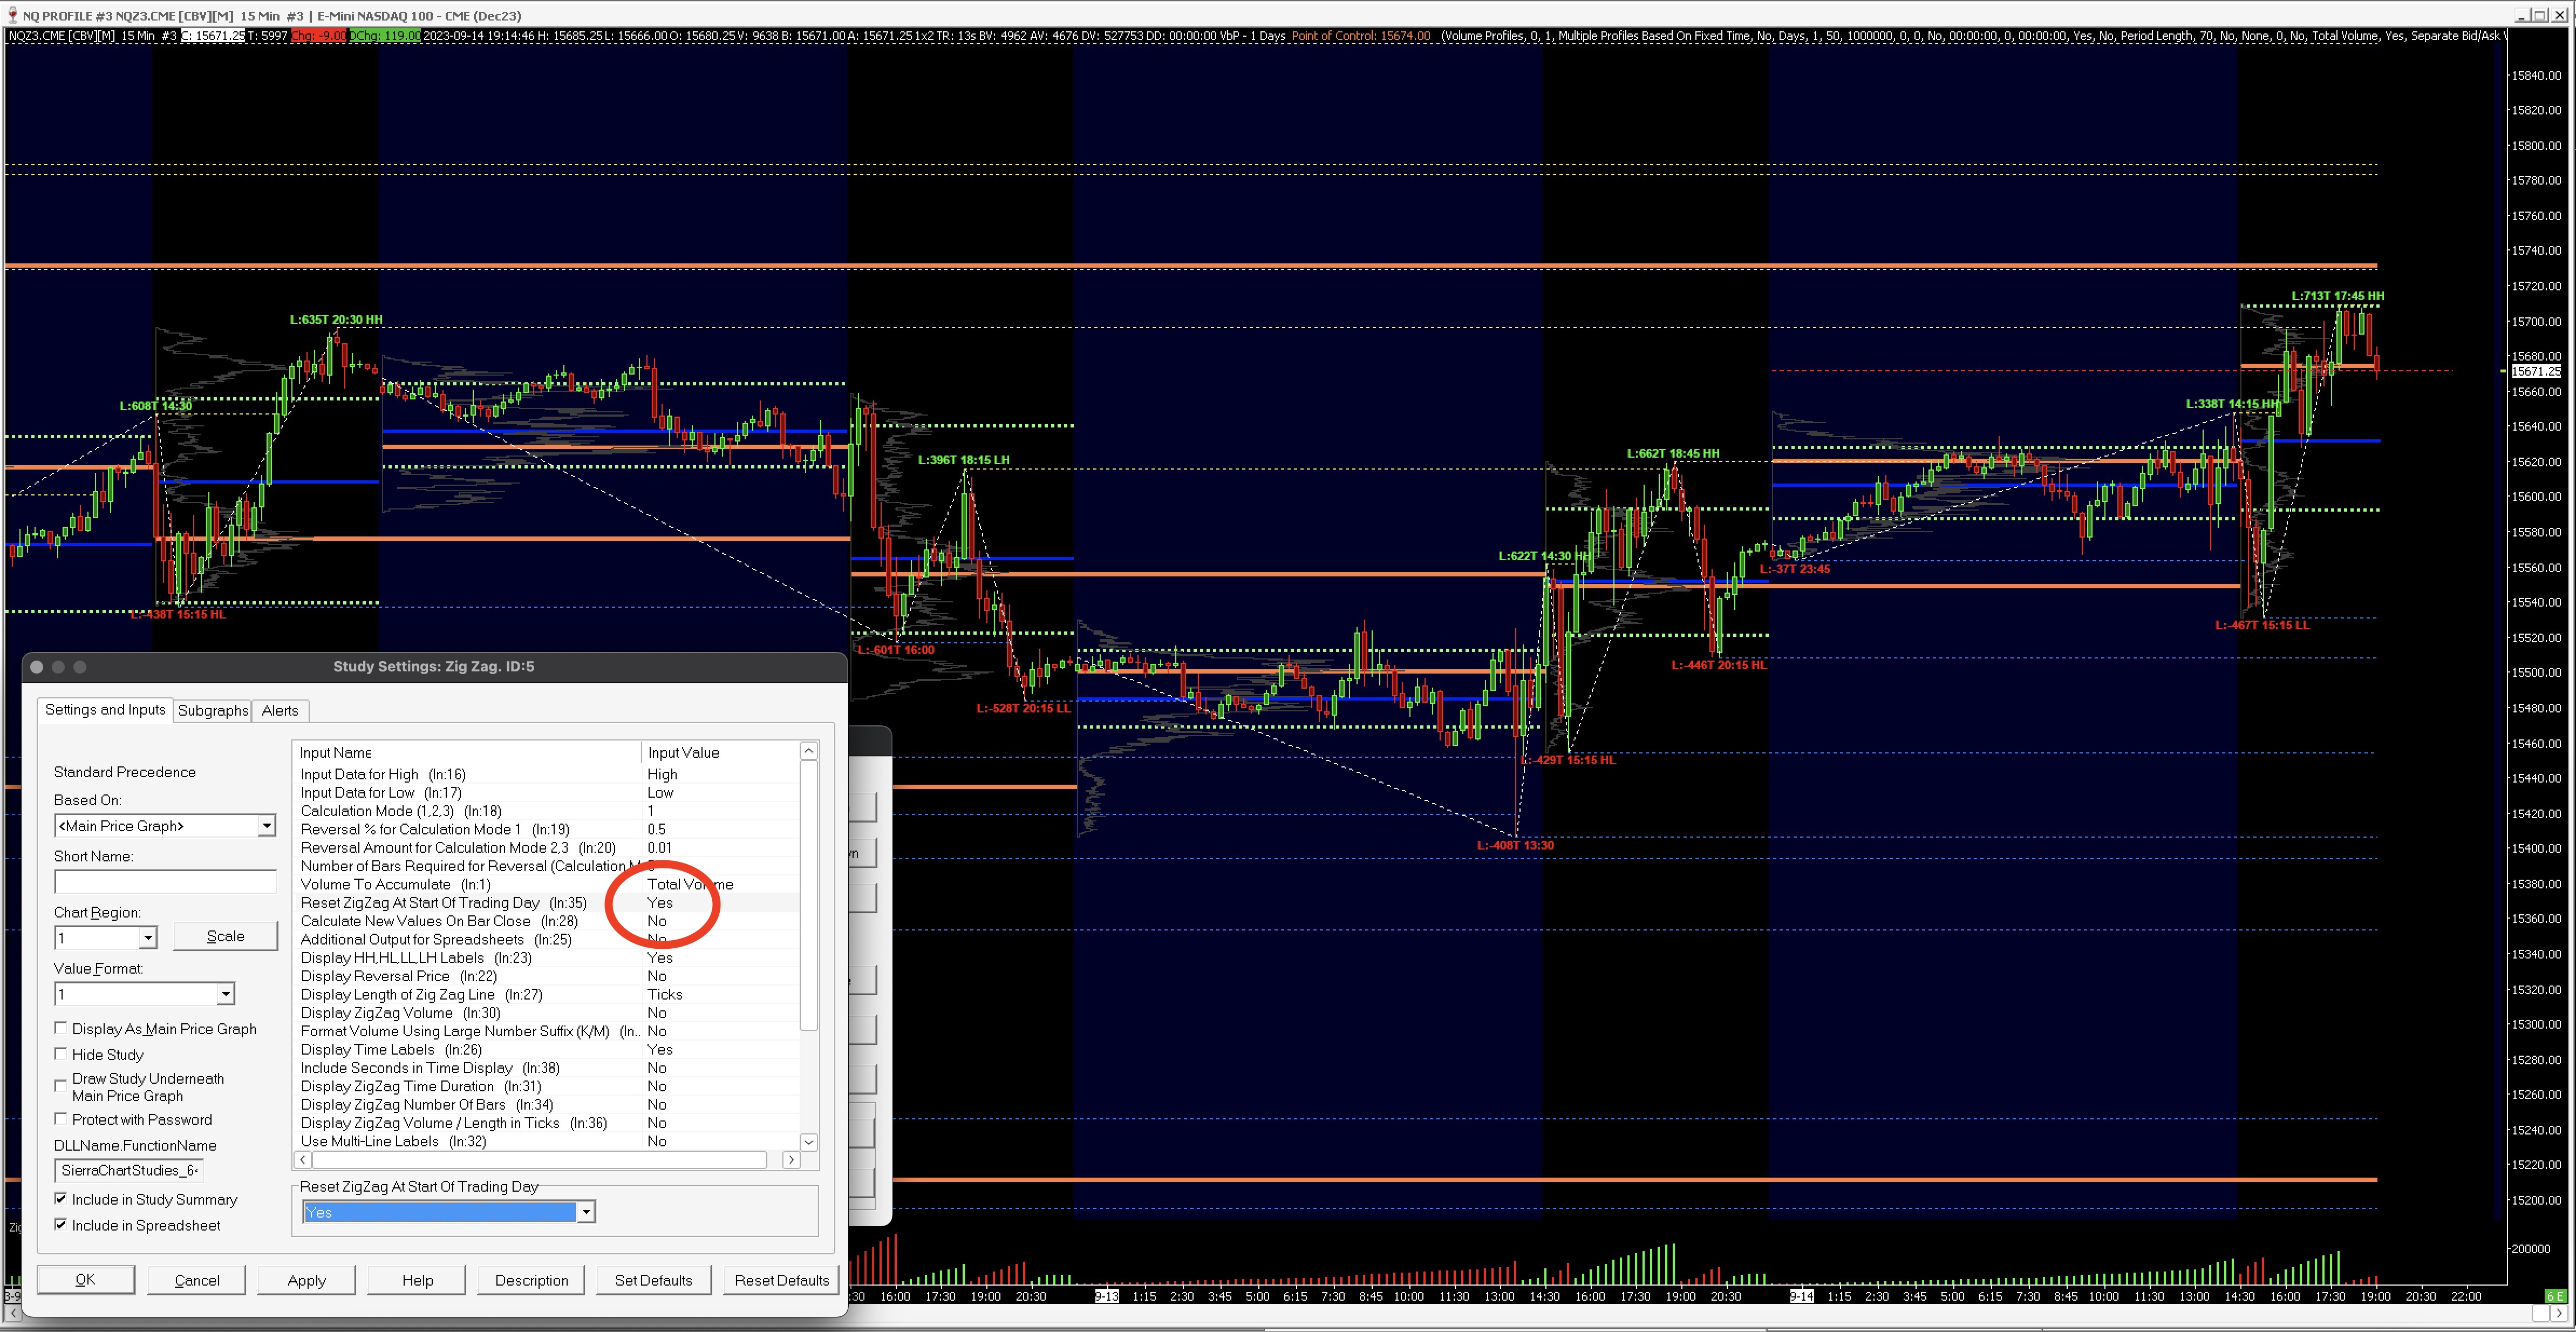Open the Based On dropdown
Image resolution: width=2576 pixels, height=1332 pixels.
[266, 826]
